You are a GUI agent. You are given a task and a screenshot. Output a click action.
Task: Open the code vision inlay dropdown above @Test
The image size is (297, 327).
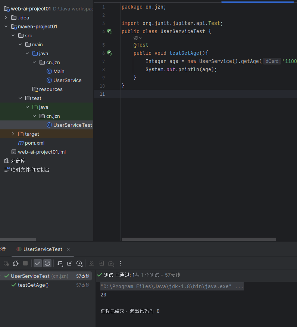pyautogui.click(x=138, y=38)
